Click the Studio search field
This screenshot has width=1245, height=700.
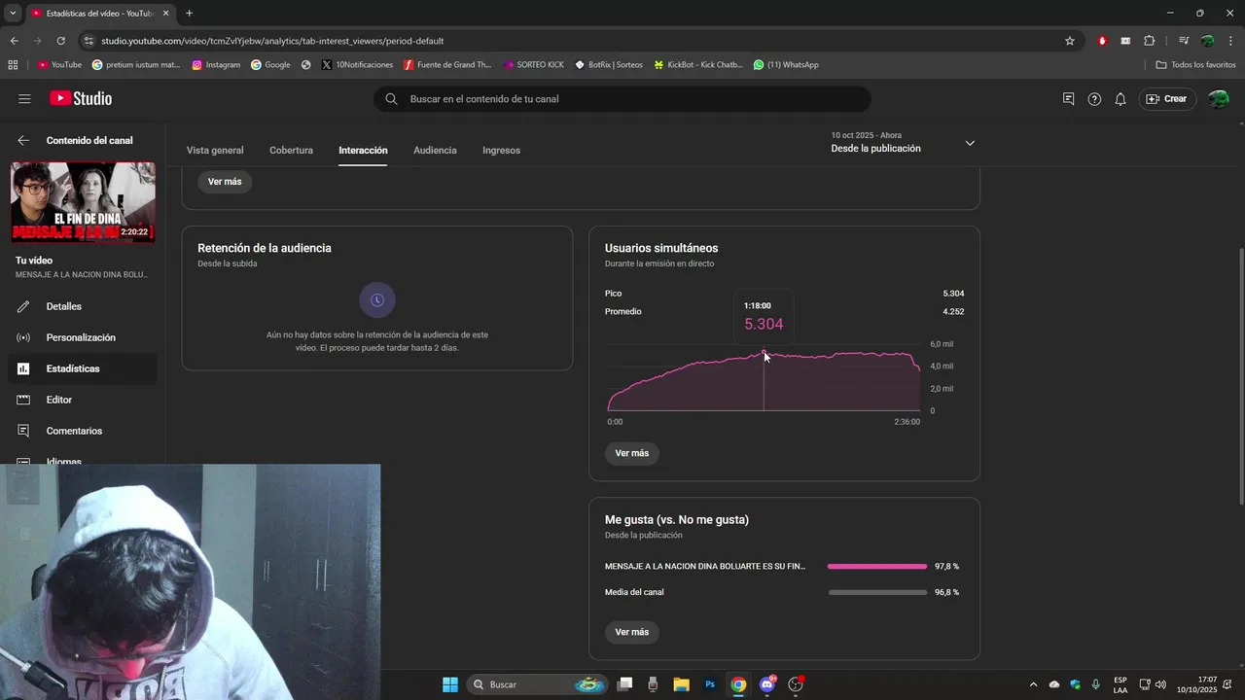click(x=622, y=99)
